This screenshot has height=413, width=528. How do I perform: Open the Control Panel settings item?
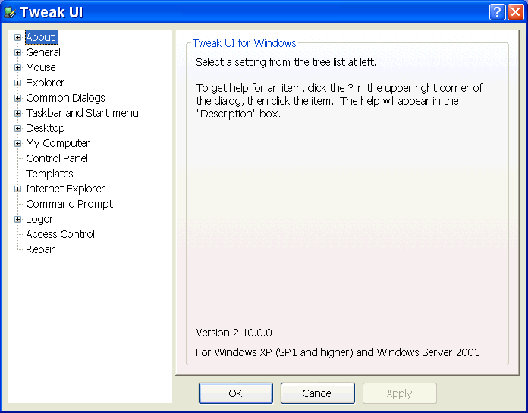point(57,158)
